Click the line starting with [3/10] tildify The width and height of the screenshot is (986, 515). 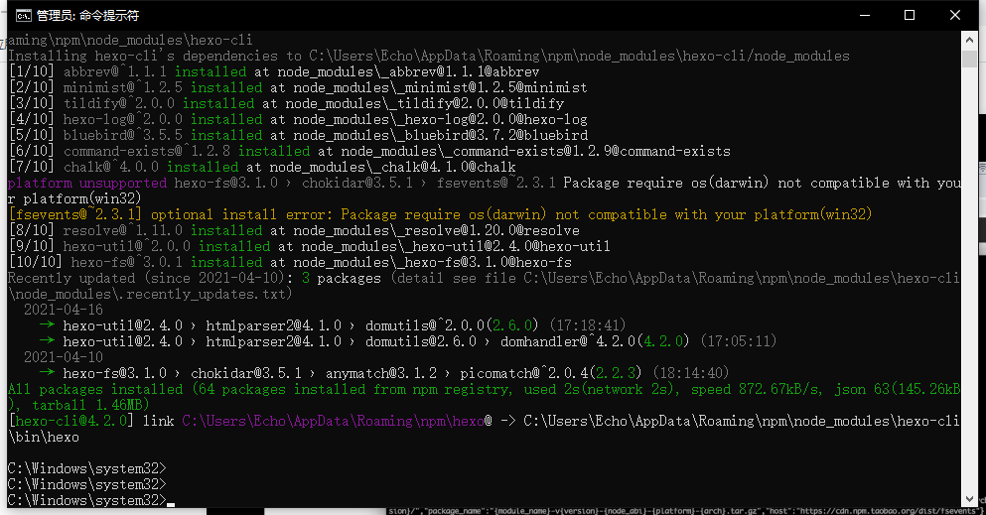point(286,103)
